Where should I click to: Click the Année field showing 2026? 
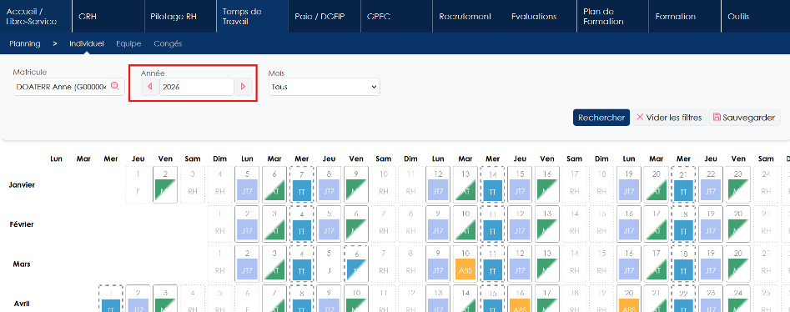pos(197,87)
